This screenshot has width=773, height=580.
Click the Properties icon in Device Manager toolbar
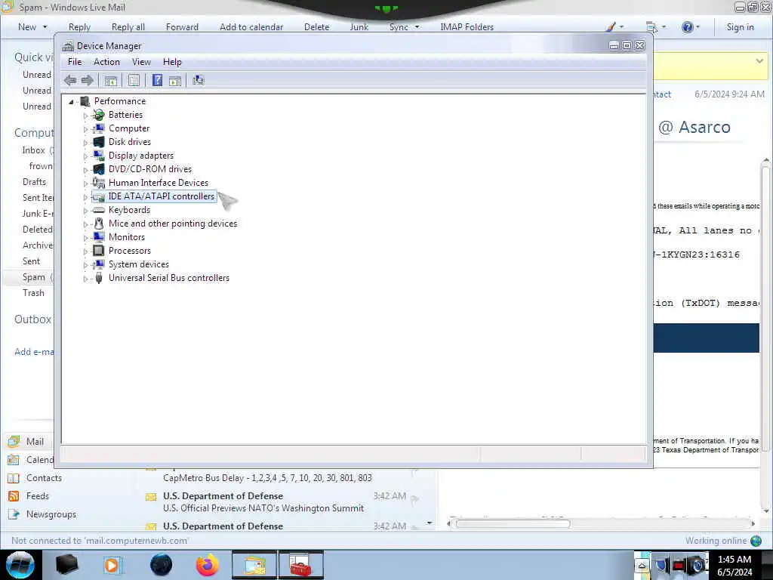[134, 80]
